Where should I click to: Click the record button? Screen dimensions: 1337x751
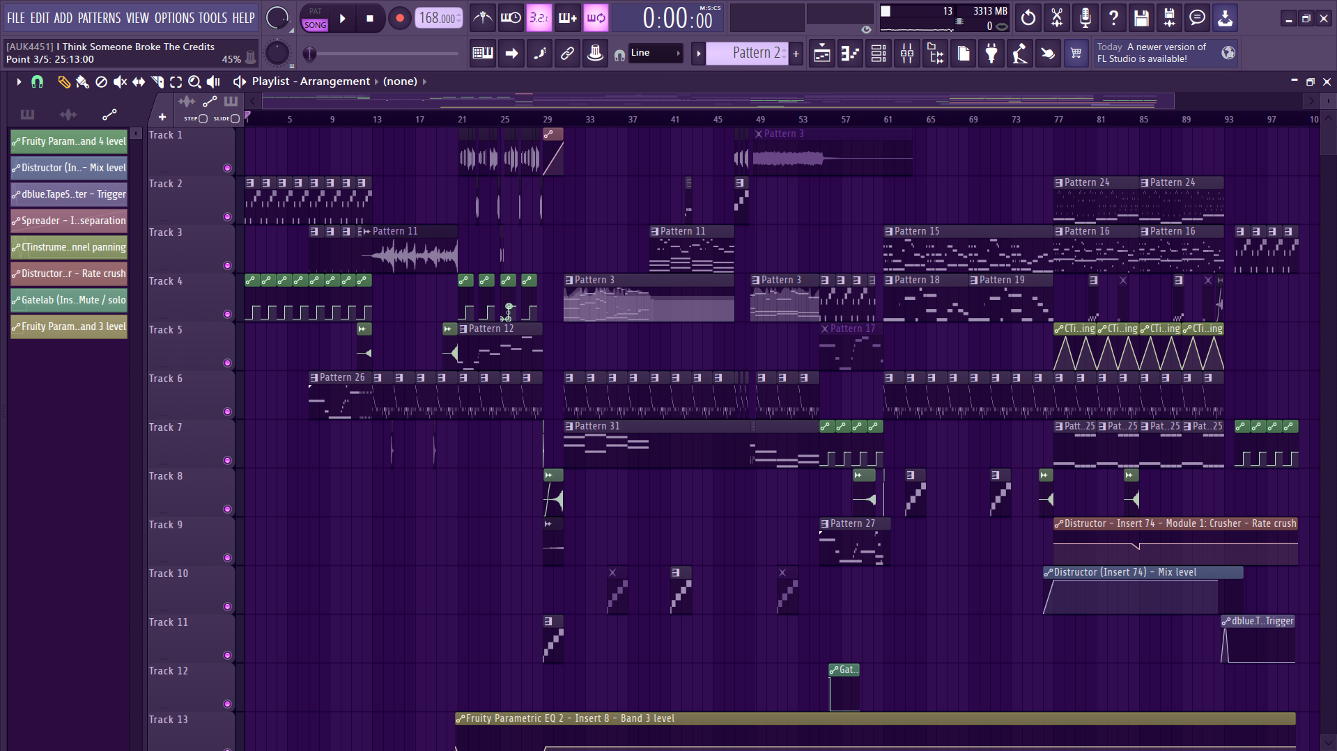pyautogui.click(x=399, y=19)
